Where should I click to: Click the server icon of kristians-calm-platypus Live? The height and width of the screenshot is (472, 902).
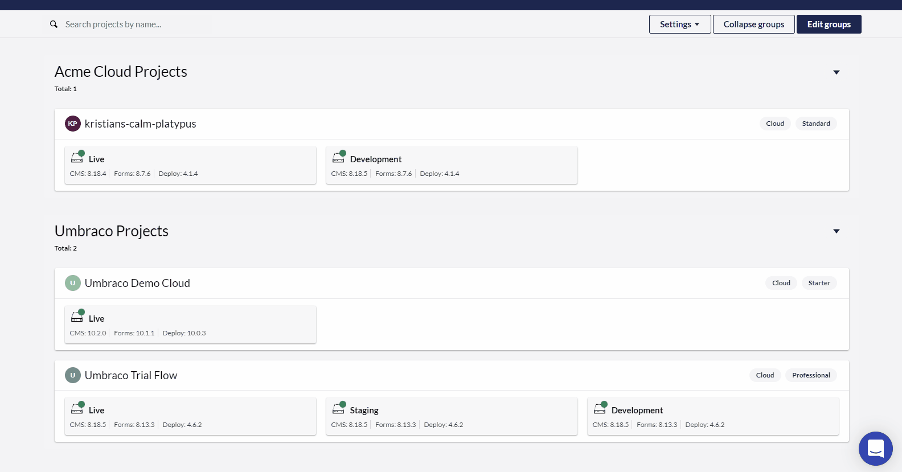click(77, 157)
